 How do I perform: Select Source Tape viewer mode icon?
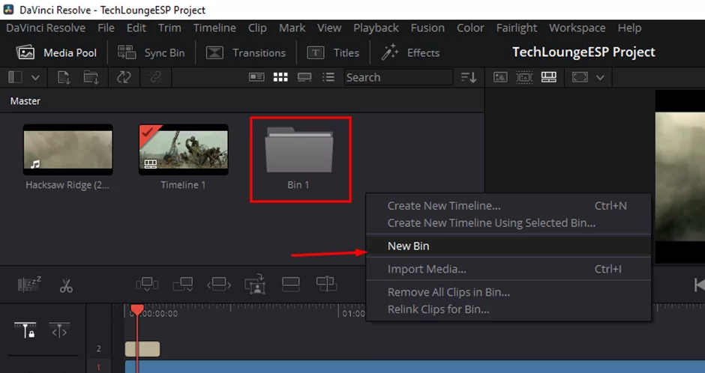click(x=524, y=77)
